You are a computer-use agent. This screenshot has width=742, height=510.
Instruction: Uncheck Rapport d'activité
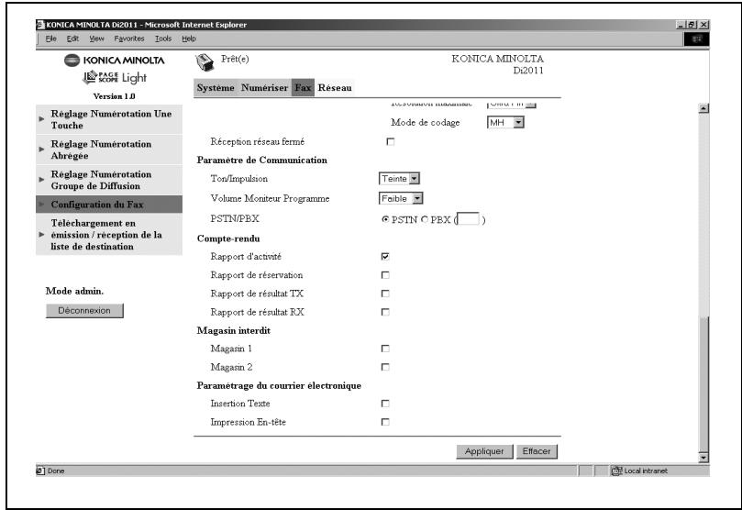click(x=385, y=257)
